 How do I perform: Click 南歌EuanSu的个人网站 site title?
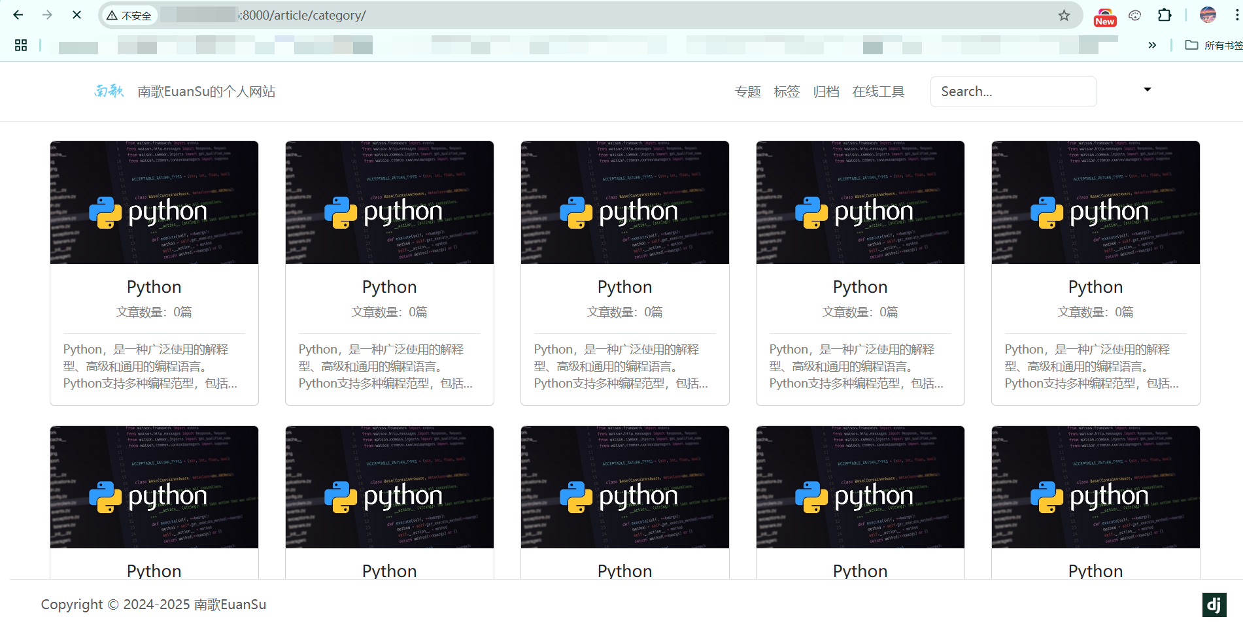click(206, 91)
